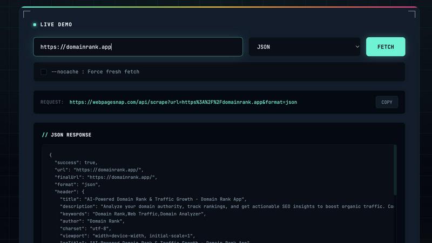Viewport: 432px width, 243px height.
Task: Click the "// JSON RESPONSE" heading
Action: point(66,134)
